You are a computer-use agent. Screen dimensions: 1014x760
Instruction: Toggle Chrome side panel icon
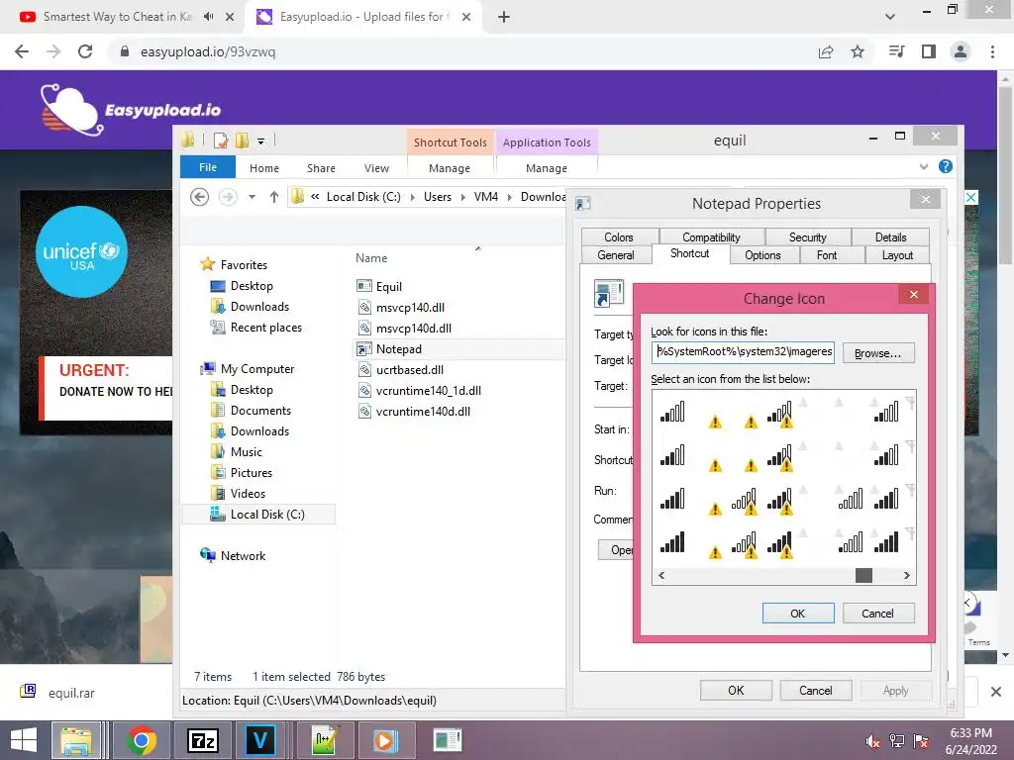point(929,51)
